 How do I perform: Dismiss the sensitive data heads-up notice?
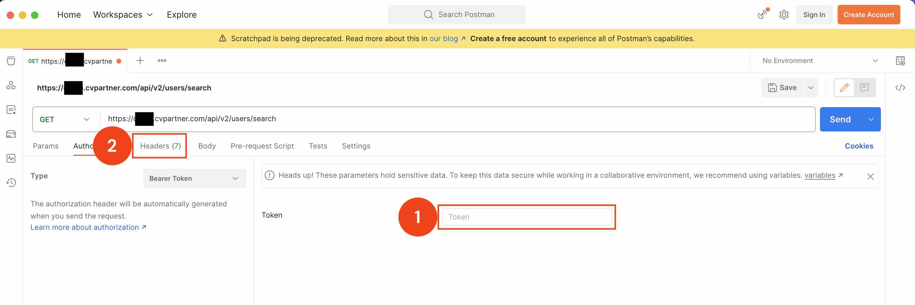(870, 177)
